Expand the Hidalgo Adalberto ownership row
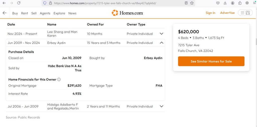The width and height of the screenshot is (257, 127). coord(161,106)
